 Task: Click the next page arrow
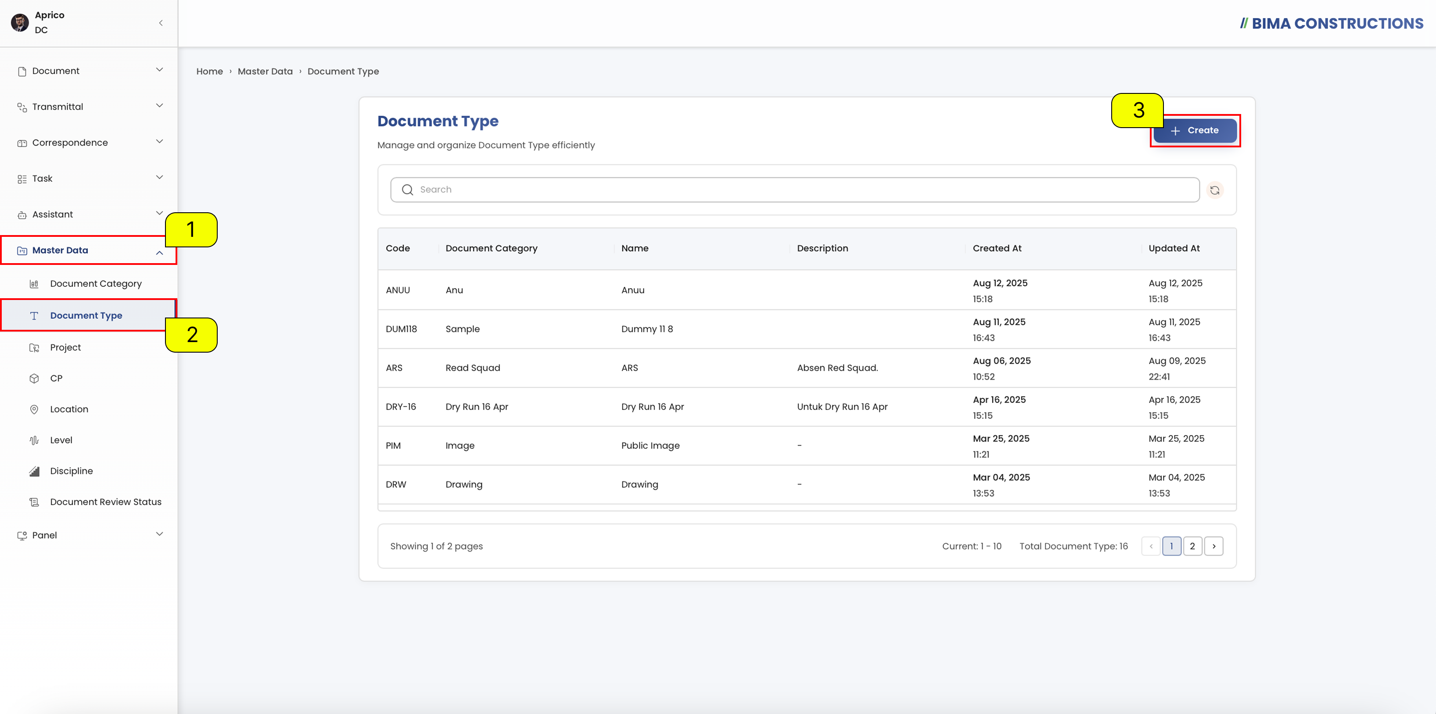1213,546
